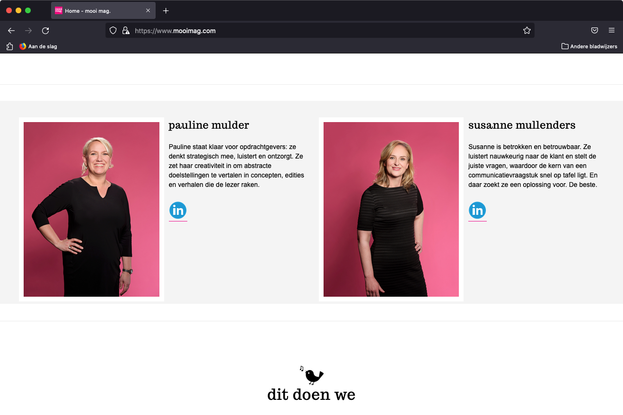Open a new tab with the plus button
This screenshot has height=415, width=623.
click(x=166, y=10)
